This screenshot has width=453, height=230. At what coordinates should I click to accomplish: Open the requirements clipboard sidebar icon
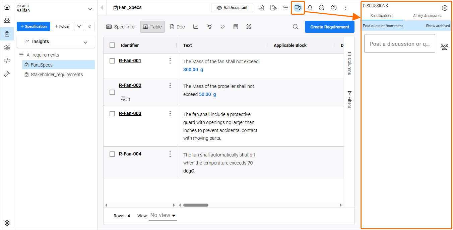(7, 34)
